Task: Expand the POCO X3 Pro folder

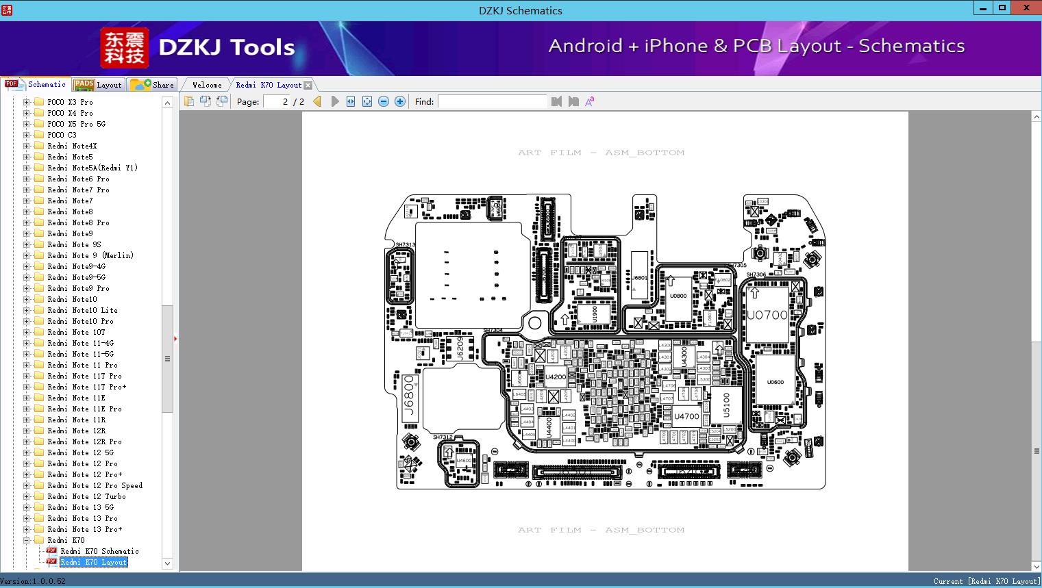Action: (x=26, y=102)
